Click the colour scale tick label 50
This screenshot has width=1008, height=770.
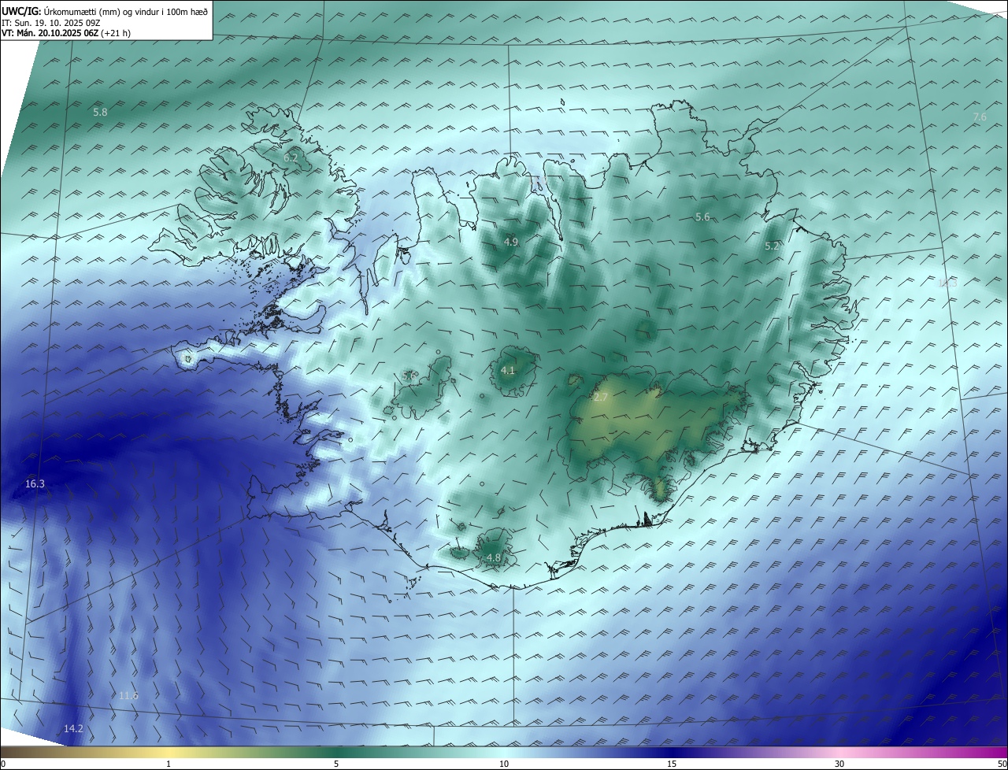click(x=1002, y=764)
